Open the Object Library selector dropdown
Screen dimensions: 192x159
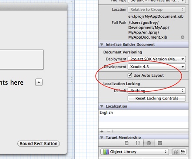coord(135,152)
